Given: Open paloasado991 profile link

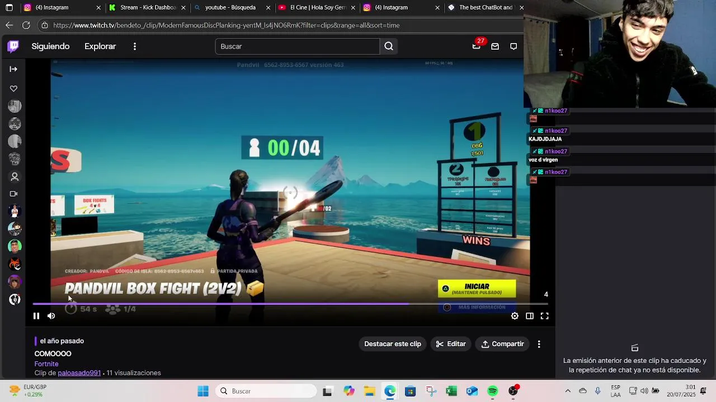Looking at the screenshot, I should pyautogui.click(x=79, y=373).
